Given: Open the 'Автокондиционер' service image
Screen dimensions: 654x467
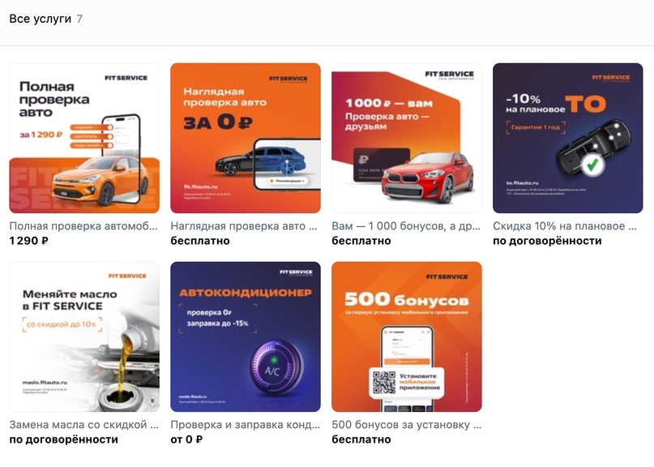Looking at the screenshot, I should coord(246,336).
